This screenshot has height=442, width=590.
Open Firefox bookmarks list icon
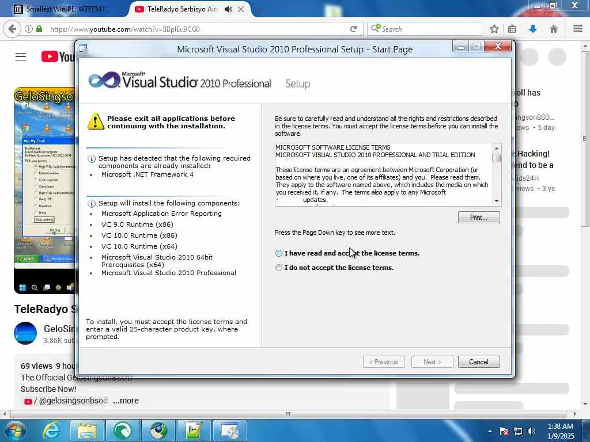tap(512, 29)
